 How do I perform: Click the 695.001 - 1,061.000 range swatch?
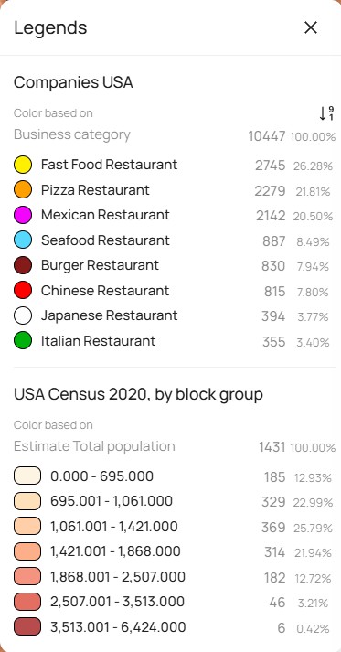tap(27, 501)
